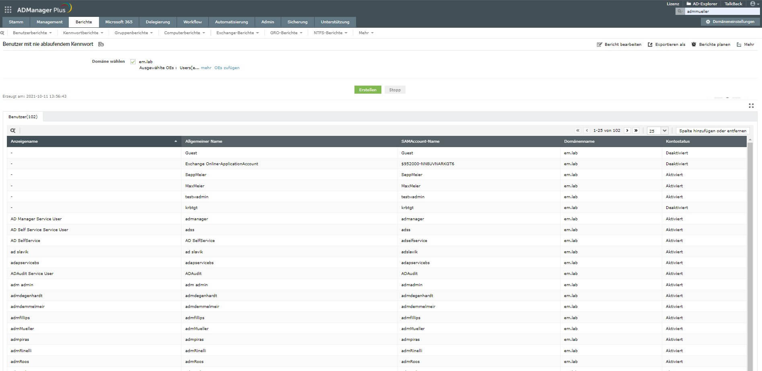Go to previous page of results
Viewport: 762px width, 371px height.
point(587,131)
